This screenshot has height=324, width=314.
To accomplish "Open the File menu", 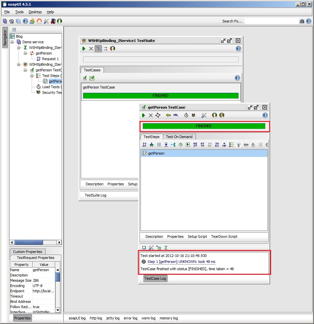I will 7,12.
